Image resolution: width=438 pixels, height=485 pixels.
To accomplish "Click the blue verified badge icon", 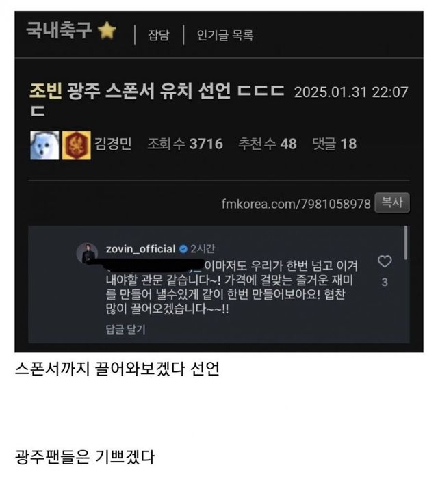I will click(x=183, y=249).
